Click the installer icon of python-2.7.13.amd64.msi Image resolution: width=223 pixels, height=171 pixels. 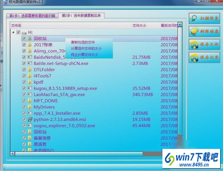30,119
